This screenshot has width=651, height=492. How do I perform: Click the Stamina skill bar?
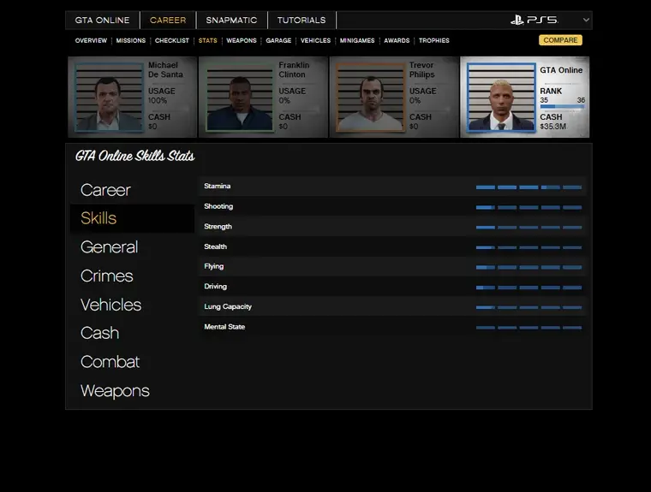[x=529, y=187]
